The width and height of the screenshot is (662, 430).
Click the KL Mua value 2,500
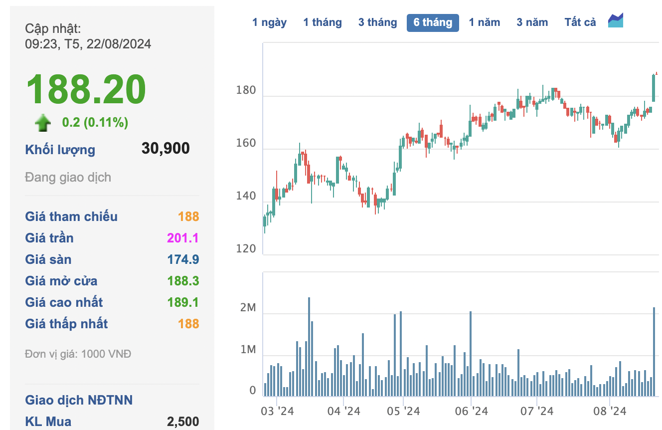183,422
